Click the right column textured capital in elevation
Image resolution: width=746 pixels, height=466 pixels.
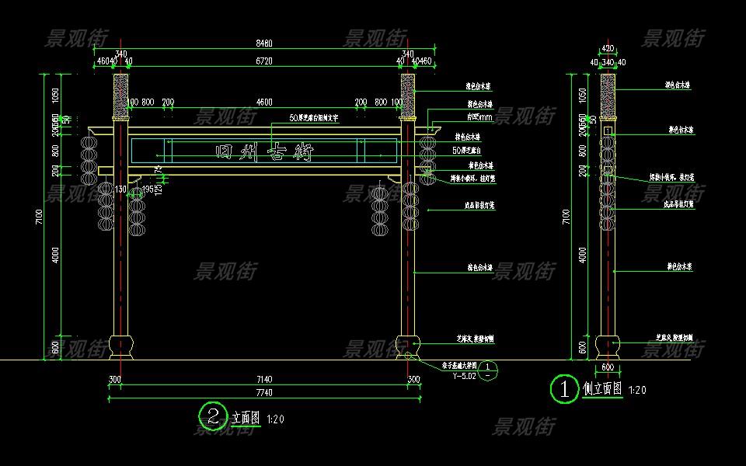click(x=409, y=92)
